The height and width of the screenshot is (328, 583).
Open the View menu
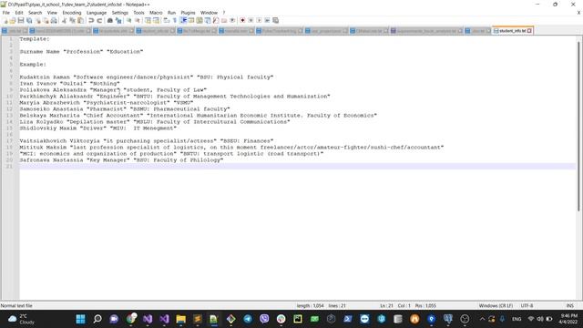[52, 13]
